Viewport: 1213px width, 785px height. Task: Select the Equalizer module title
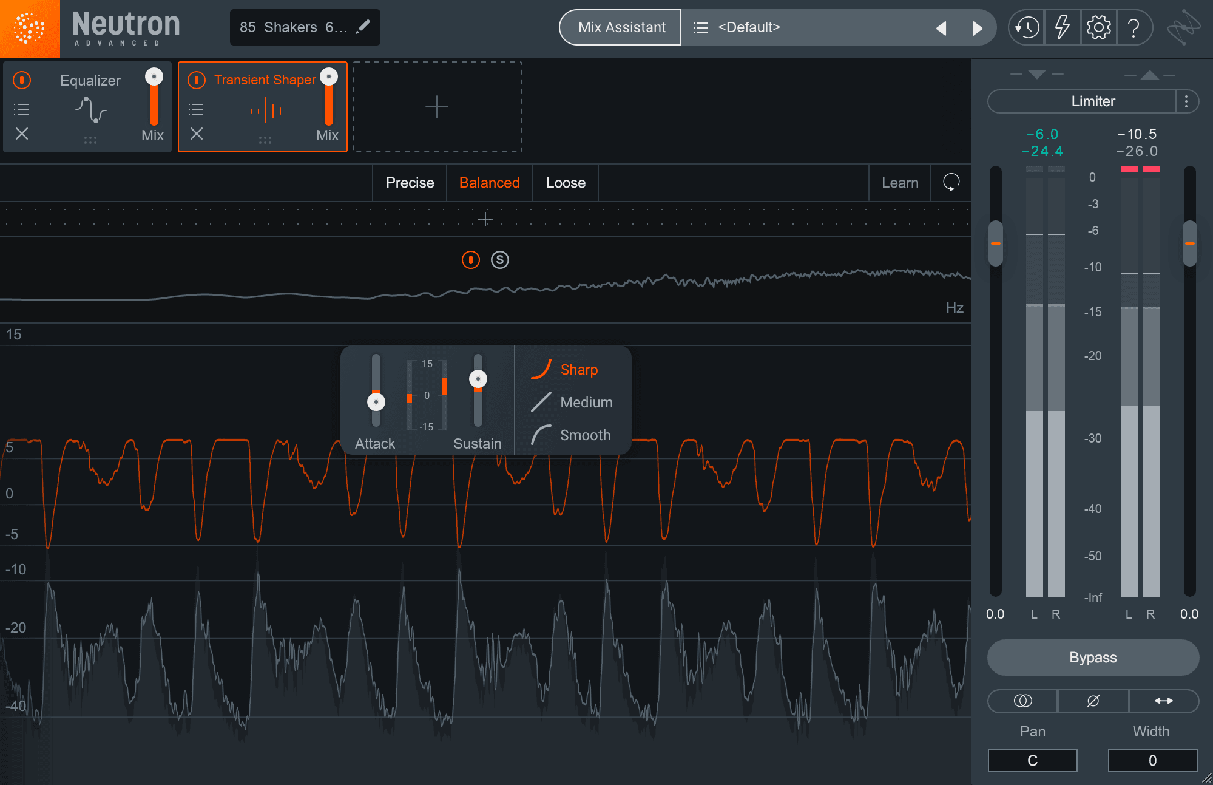[90, 80]
